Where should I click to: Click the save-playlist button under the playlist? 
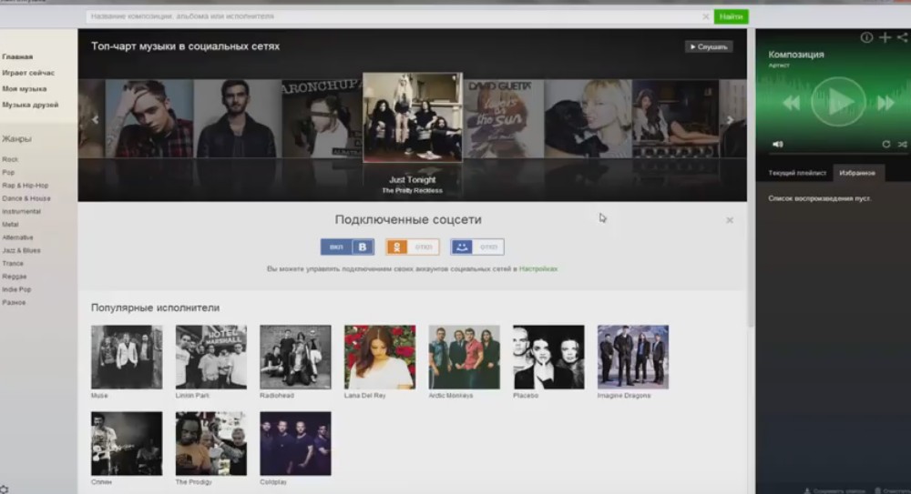834,490
